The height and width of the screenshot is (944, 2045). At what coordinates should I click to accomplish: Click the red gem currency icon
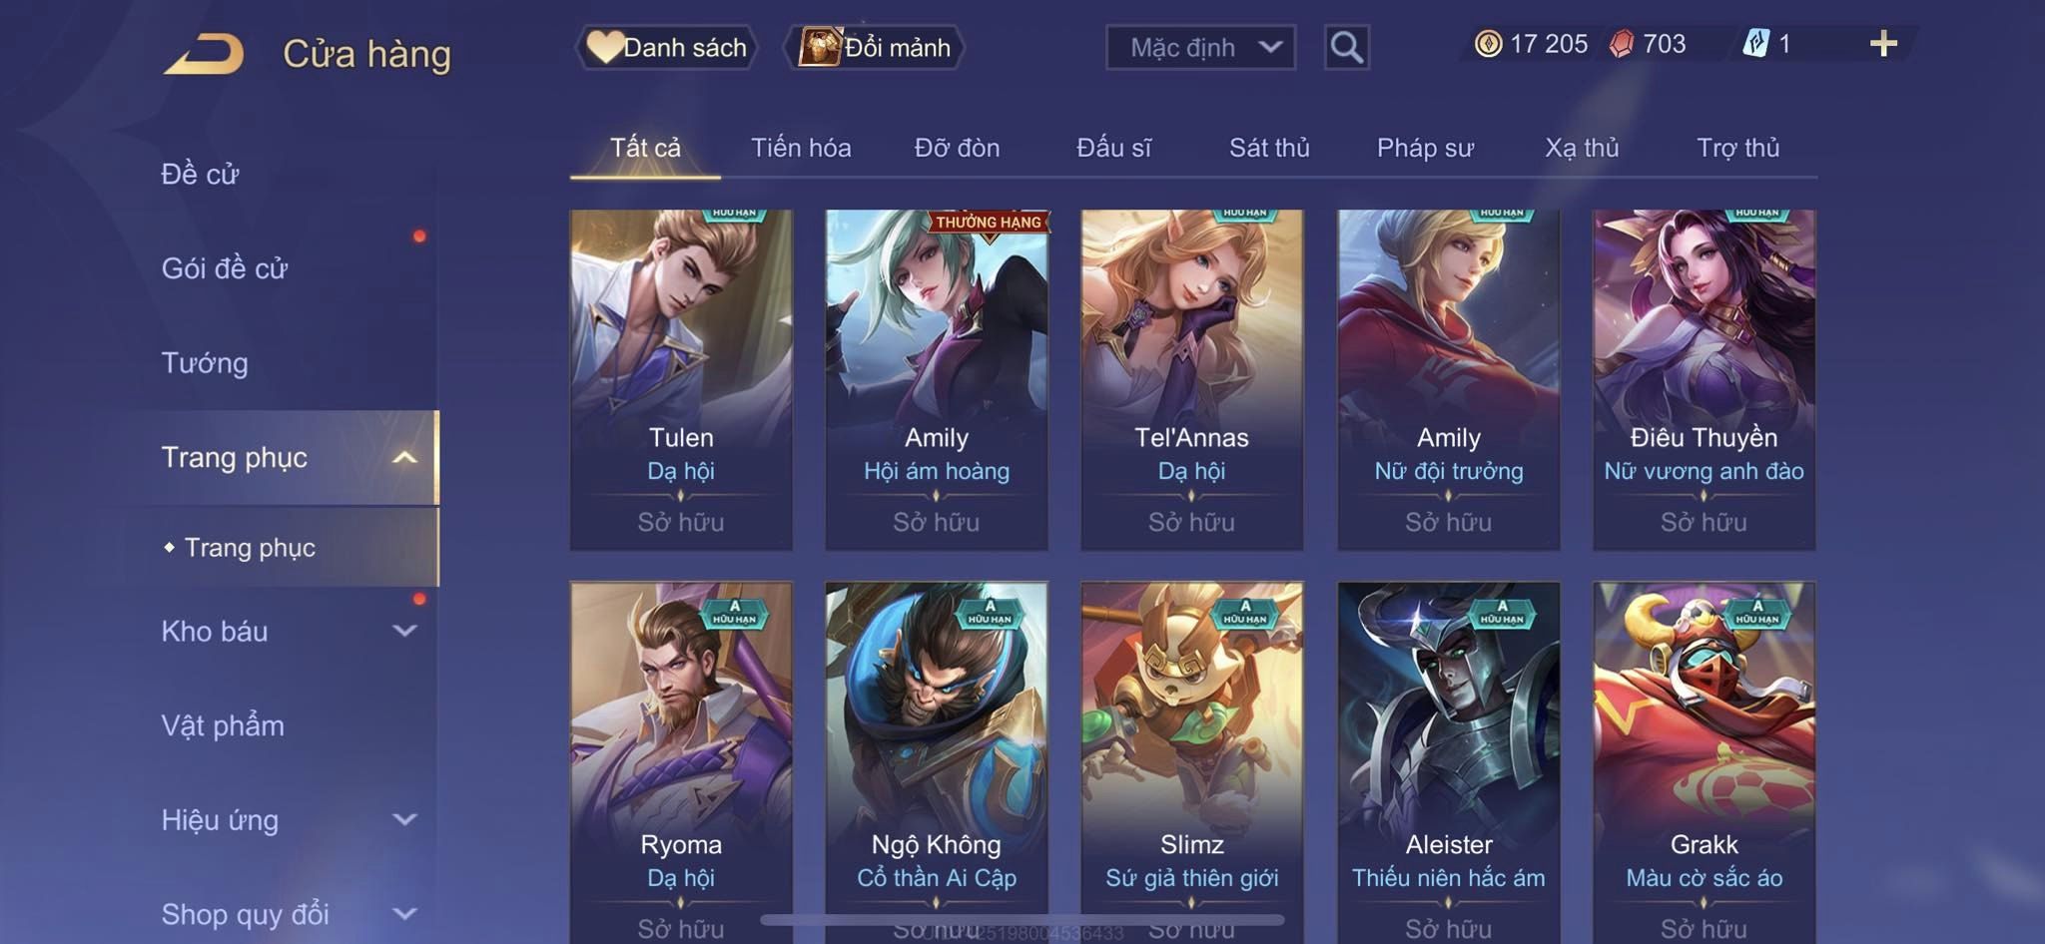[1622, 44]
